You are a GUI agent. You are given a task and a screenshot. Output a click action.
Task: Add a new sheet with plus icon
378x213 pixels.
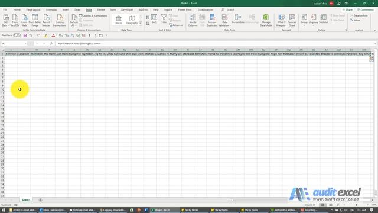coord(41,200)
